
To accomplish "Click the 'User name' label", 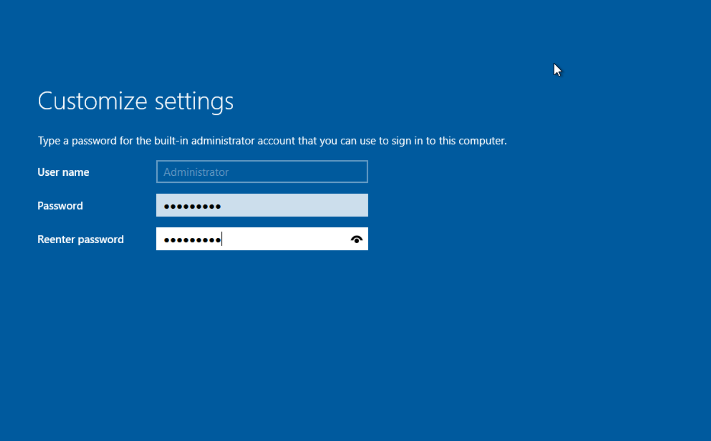I will [x=63, y=172].
